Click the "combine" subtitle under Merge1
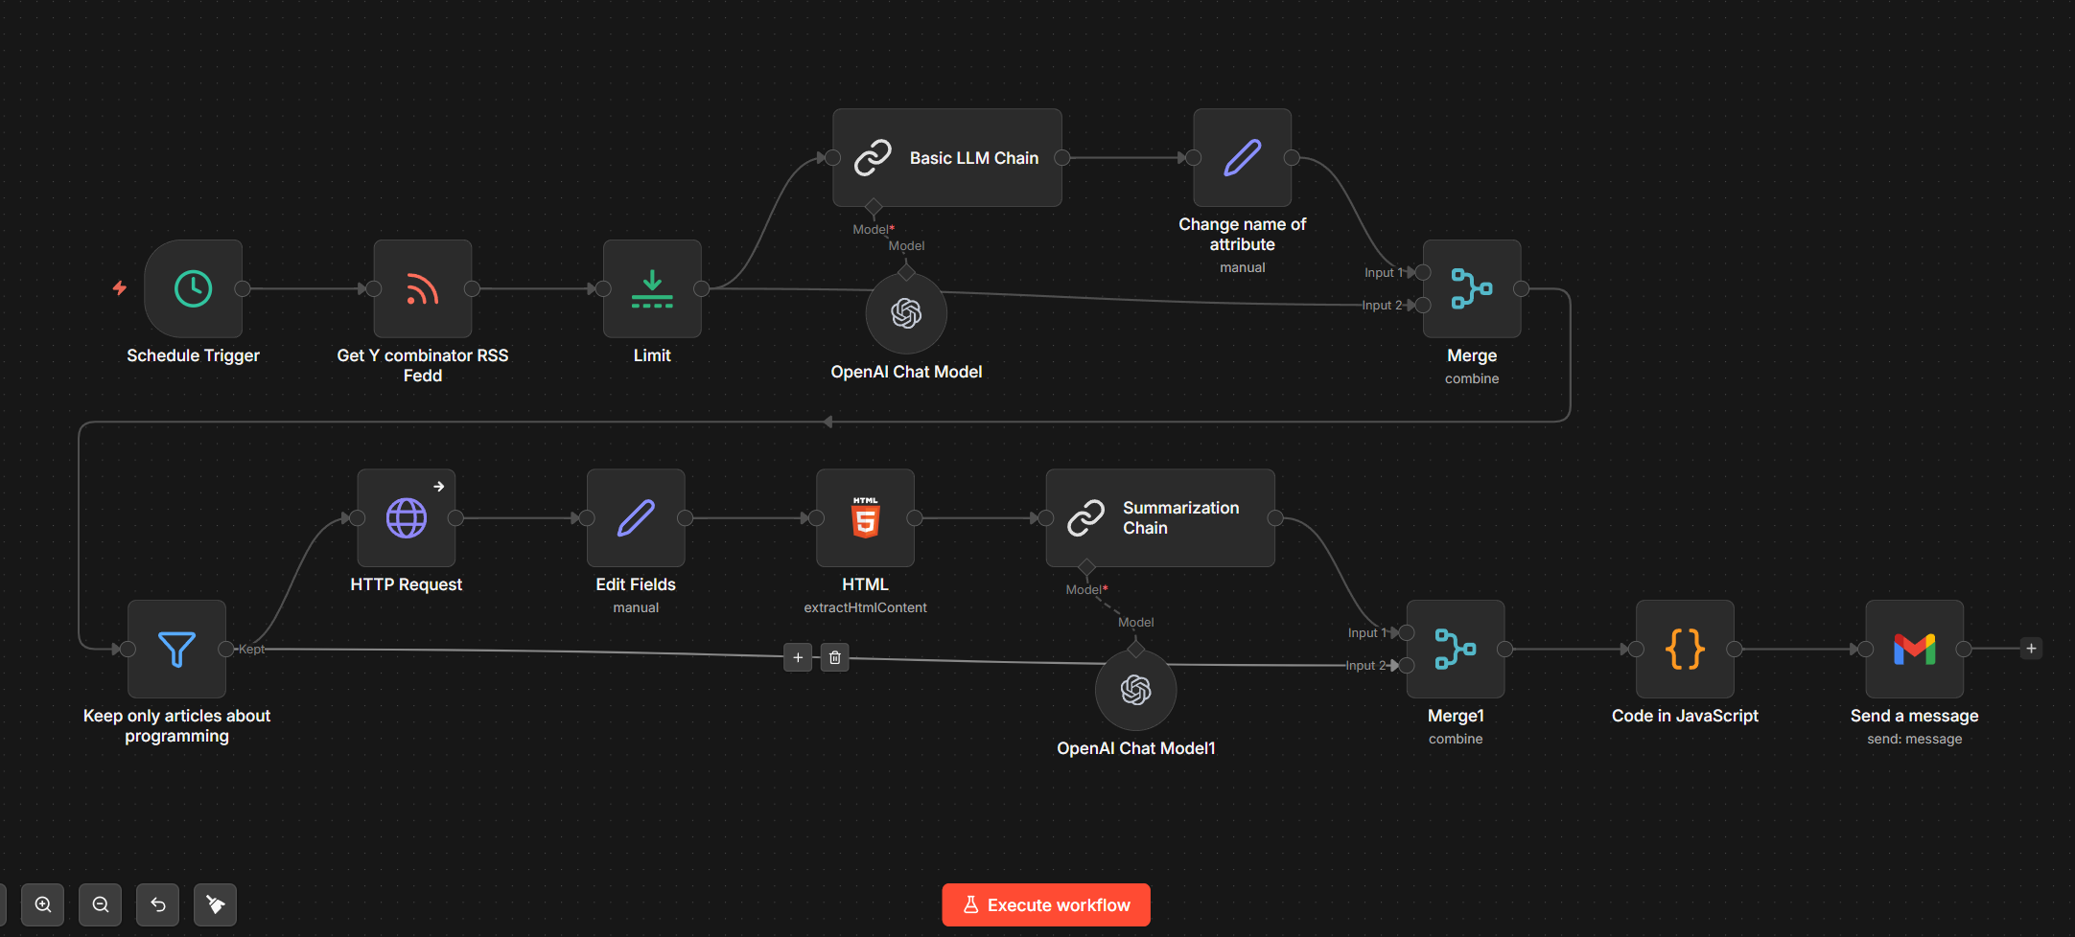 click(x=1456, y=739)
